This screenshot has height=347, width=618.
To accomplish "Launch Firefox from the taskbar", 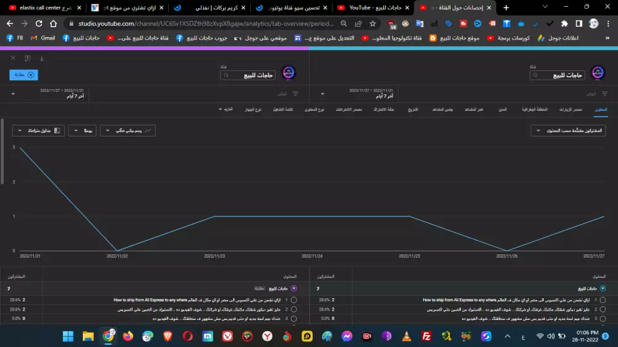I will 128,336.
